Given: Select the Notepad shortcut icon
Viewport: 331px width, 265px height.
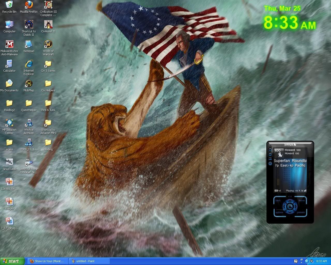Looking at the screenshot, I should click(29, 46).
